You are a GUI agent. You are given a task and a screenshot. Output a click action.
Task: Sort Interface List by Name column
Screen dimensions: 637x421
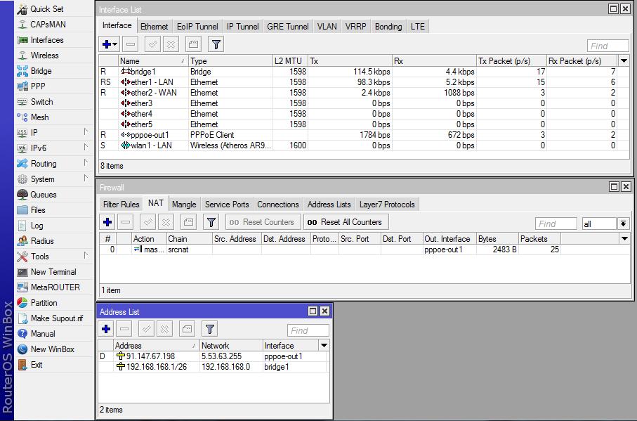[x=153, y=61]
